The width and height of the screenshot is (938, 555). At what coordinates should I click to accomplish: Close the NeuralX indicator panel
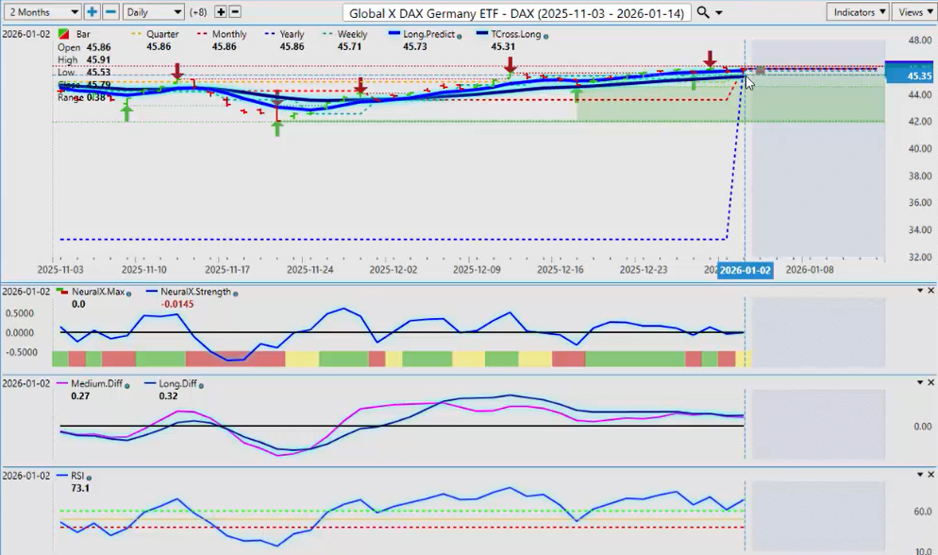point(932,291)
